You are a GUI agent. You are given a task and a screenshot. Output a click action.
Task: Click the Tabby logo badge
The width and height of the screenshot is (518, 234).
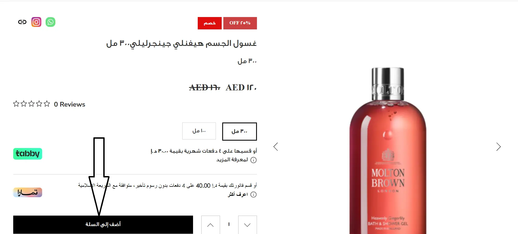click(28, 154)
